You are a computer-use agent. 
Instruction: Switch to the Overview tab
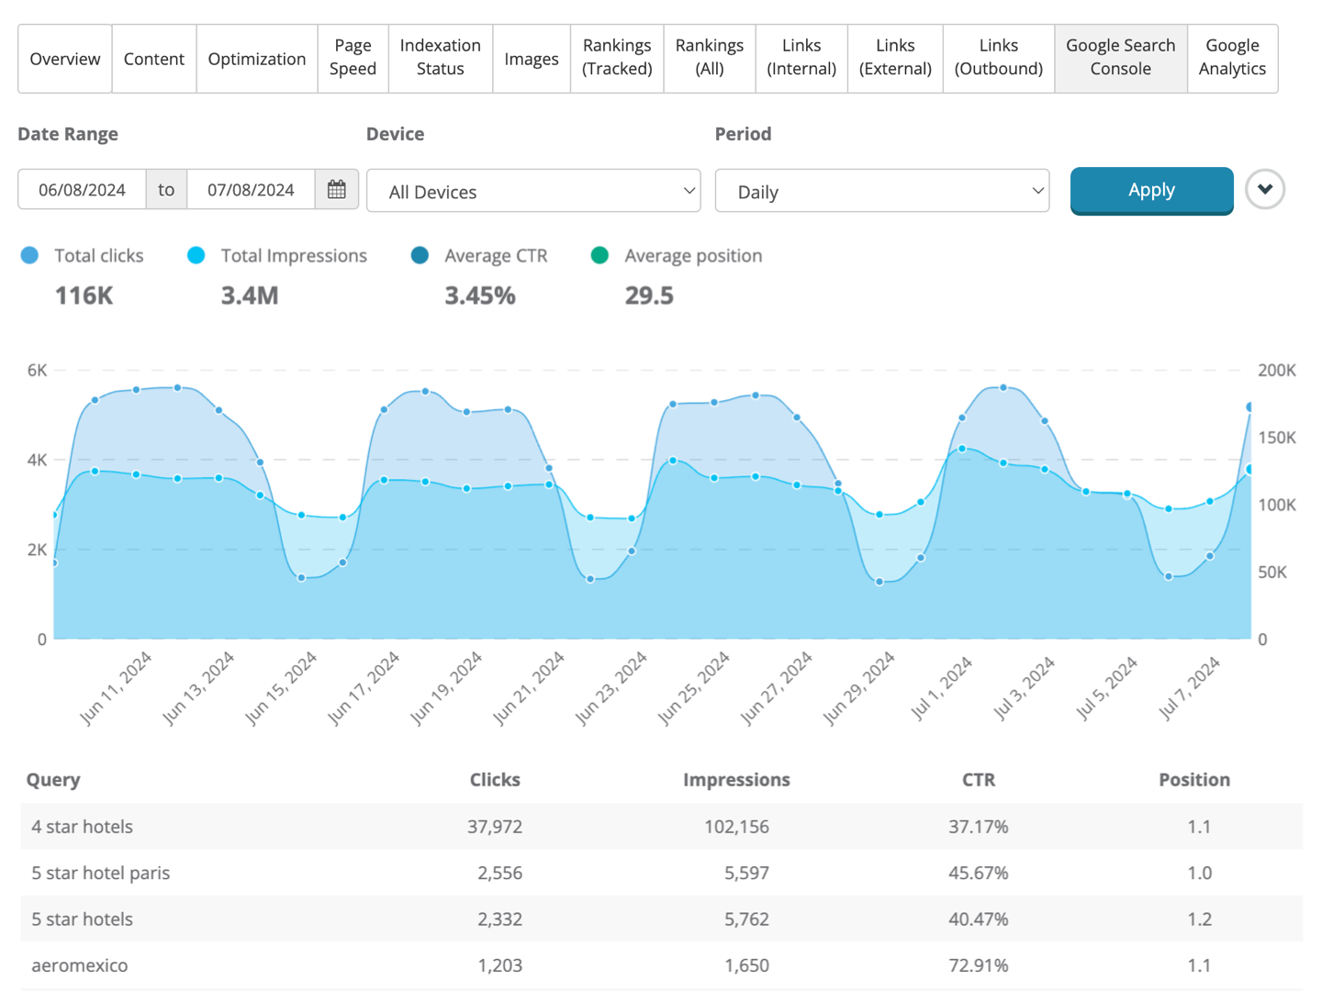pos(65,59)
